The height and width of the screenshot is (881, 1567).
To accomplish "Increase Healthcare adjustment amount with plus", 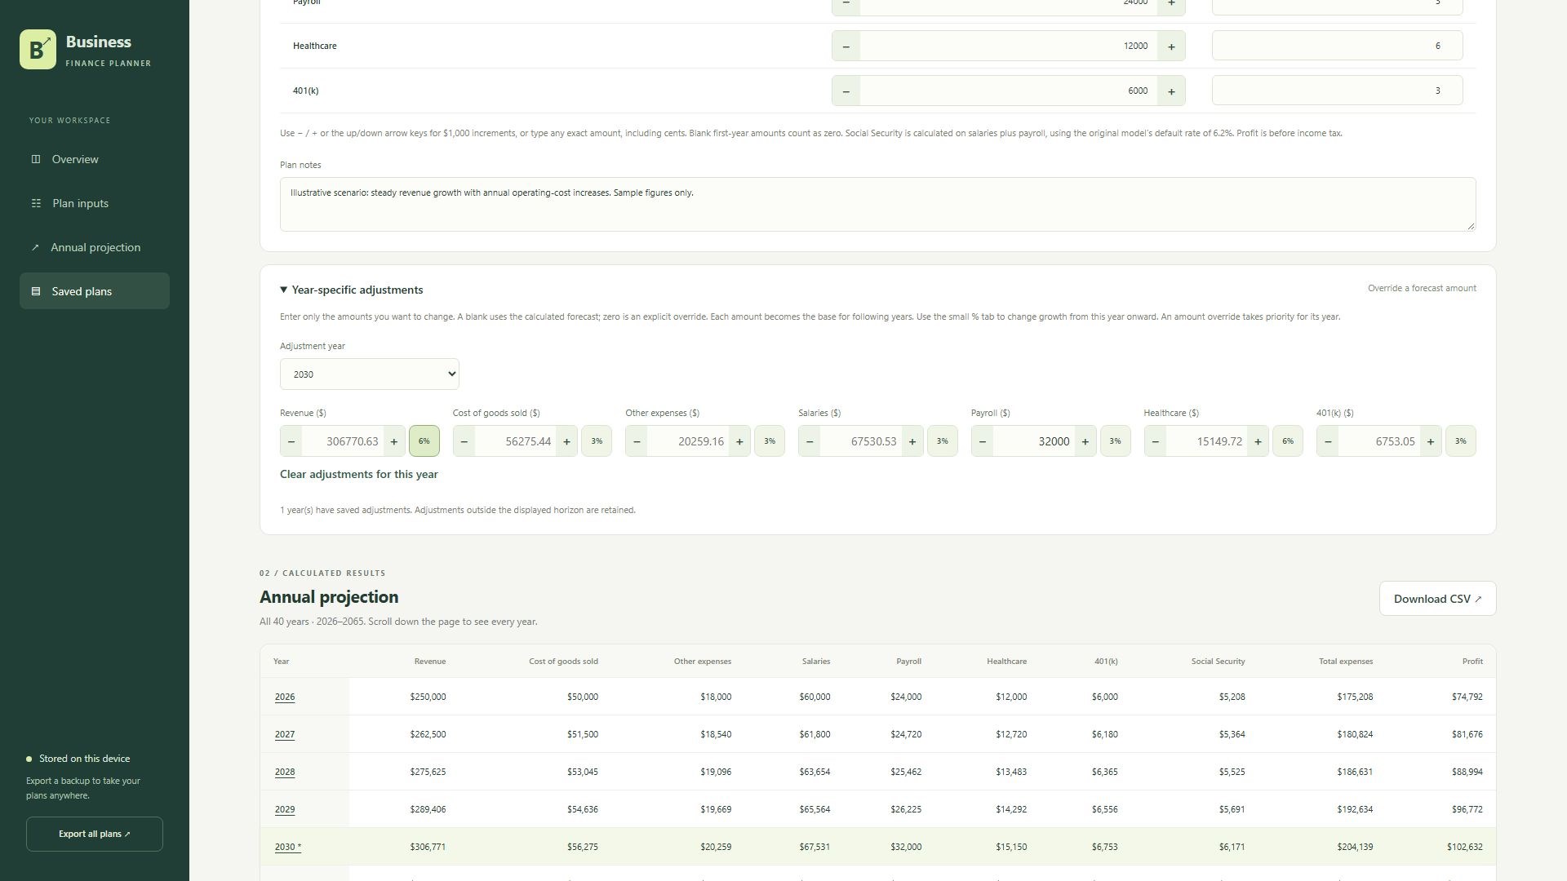I will (1258, 441).
